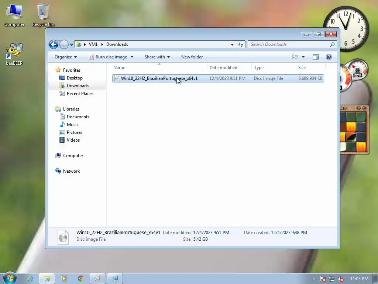Click the Windows Explorer taskbar button
Image resolution: width=378 pixels, height=284 pixels.
coord(47,279)
